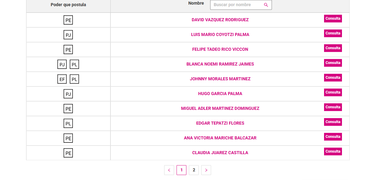The image size is (383, 180).
Task: Go to previous page arrow
Action: (x=169, y=170)
